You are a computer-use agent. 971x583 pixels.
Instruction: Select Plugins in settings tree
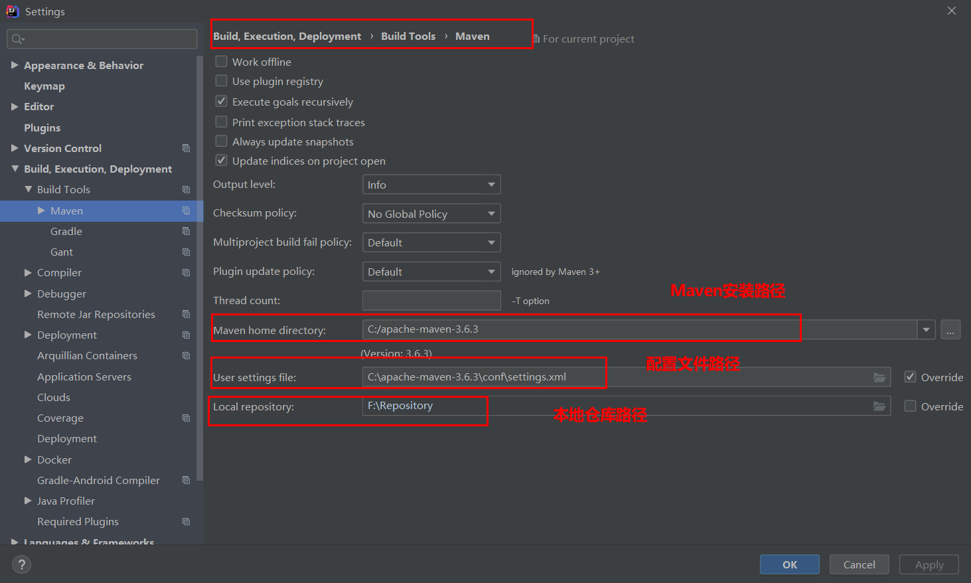point(42,127)
